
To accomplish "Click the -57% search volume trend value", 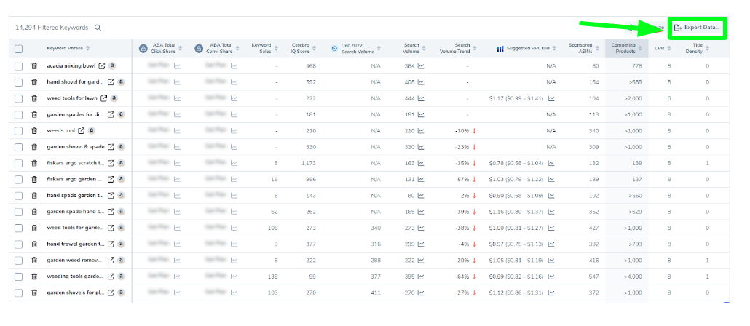I will click(462, 180).
